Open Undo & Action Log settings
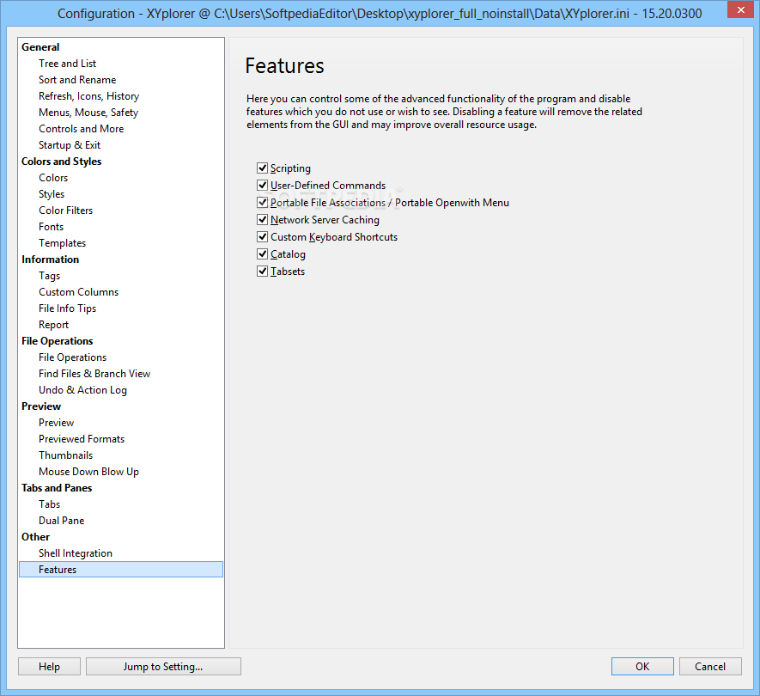This screenshot has height=696, width=760. pos(82,390)
